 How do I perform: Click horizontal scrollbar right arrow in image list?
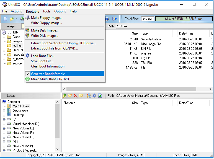pyautogui.click(x=210, y=89)
